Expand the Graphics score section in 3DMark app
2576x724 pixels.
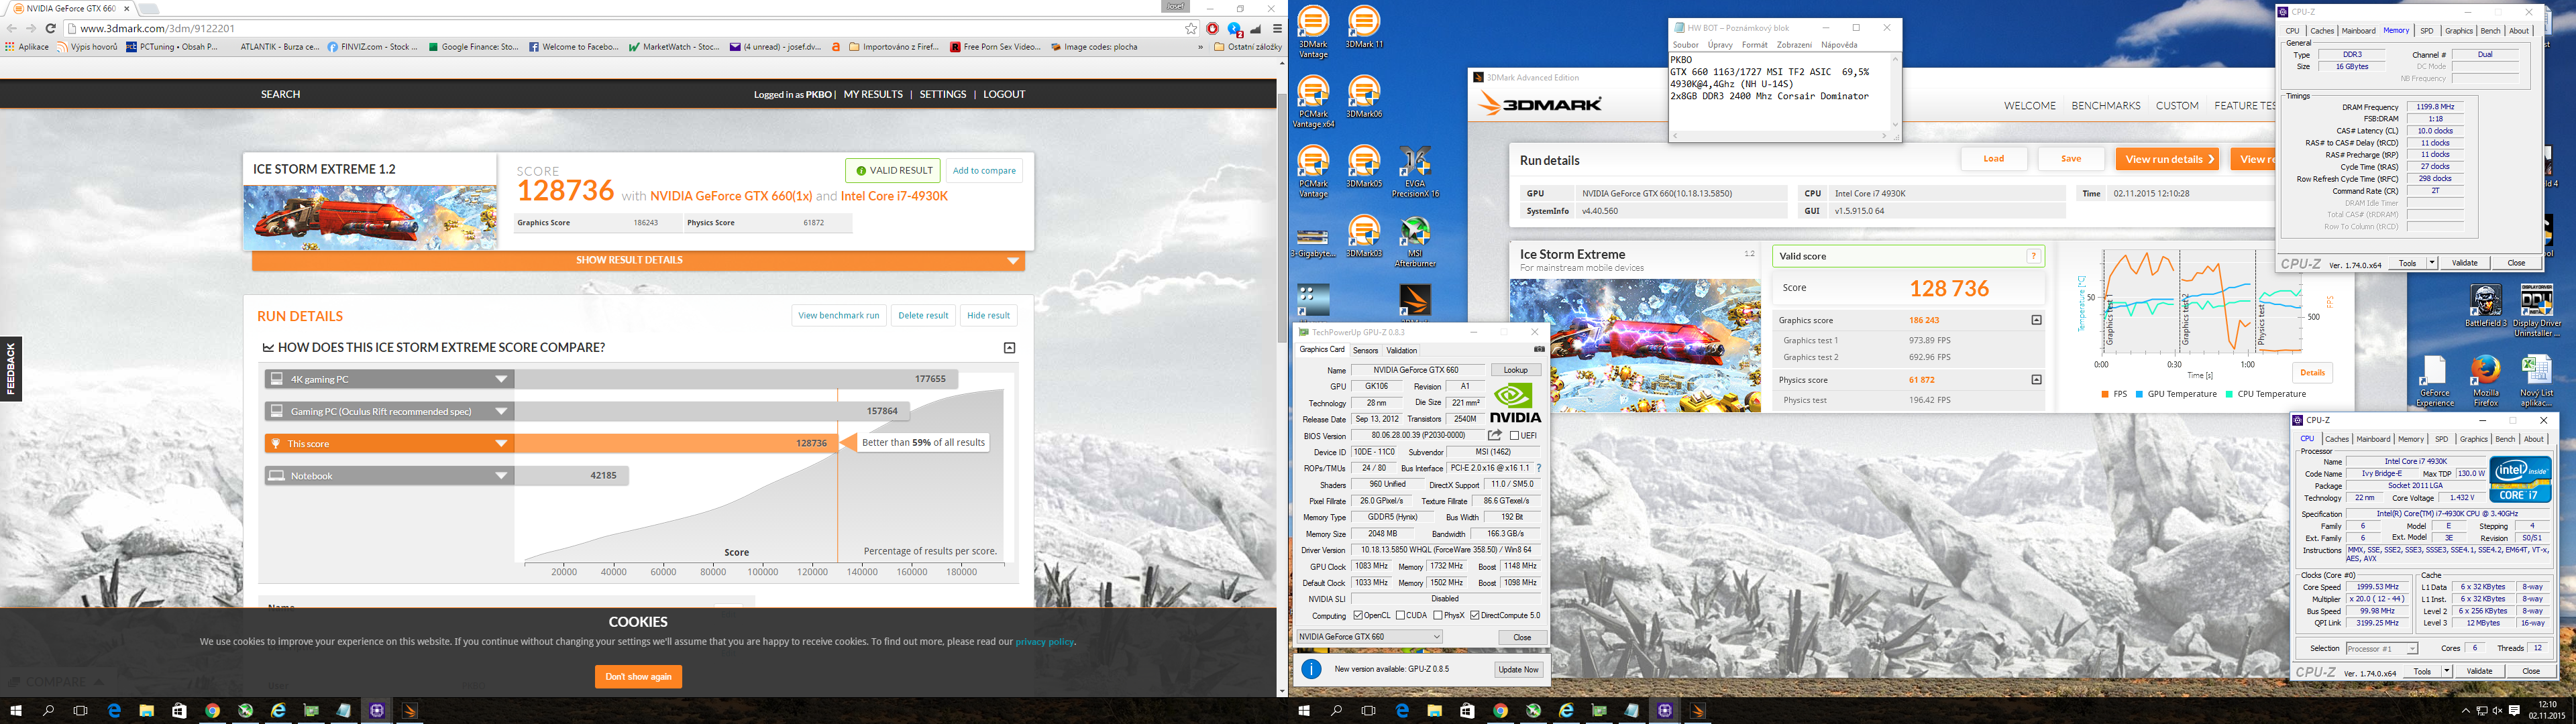(x=2036, y=320)
